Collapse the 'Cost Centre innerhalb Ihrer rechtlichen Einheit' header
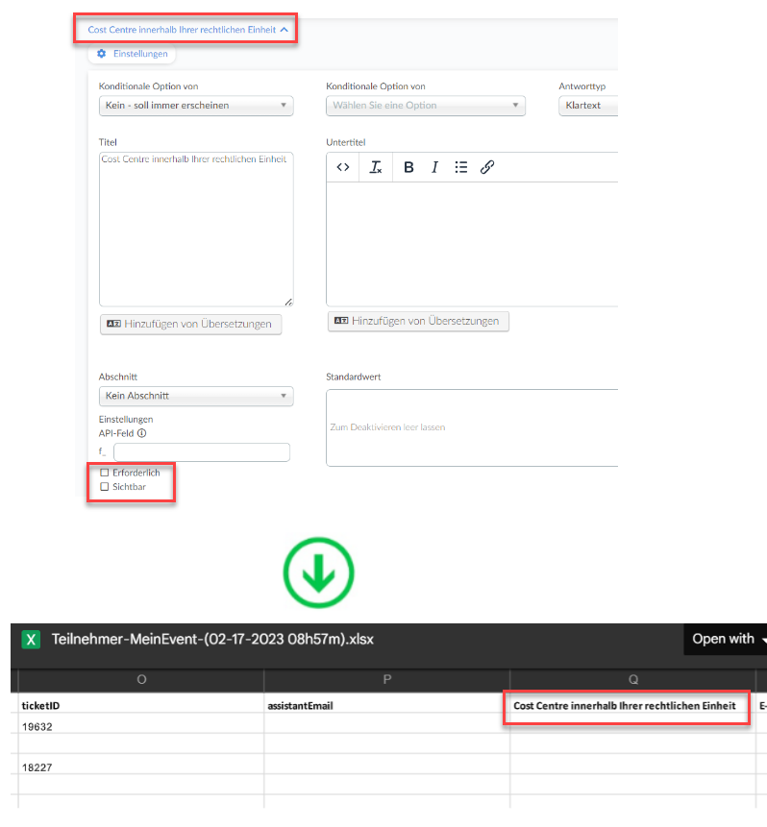Image resolution: width=767 pixels, height=827 pixels. tap(187, 30)
